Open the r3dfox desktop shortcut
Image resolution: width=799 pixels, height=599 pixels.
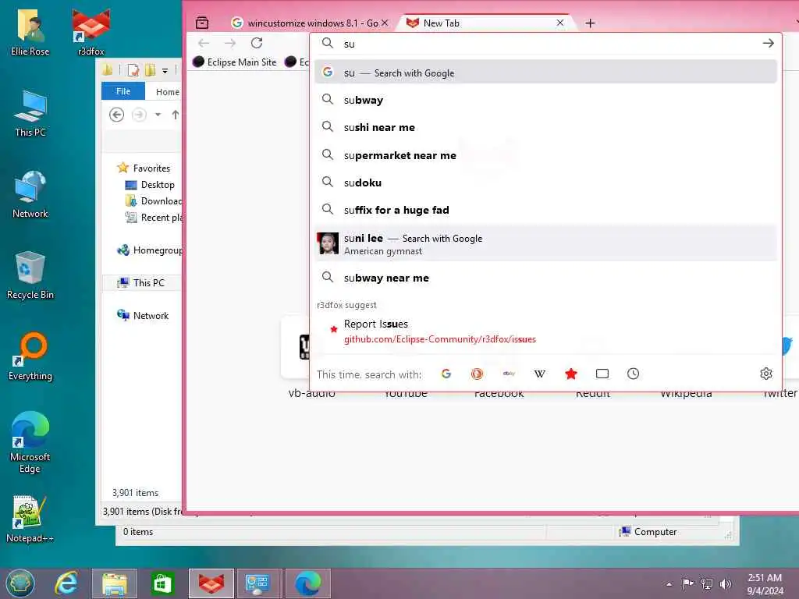[91, 31]
